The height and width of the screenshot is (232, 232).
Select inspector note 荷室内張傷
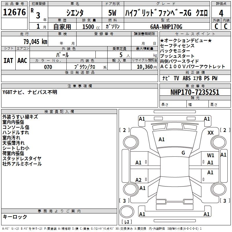[x=13, y=153]
